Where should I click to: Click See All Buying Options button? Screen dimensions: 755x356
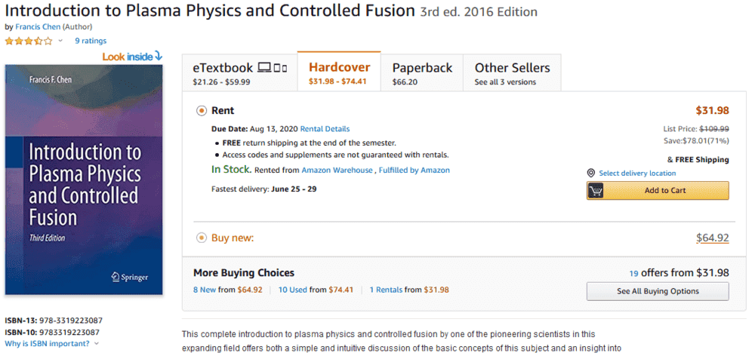pyautogui.click(x=658, y=291)
